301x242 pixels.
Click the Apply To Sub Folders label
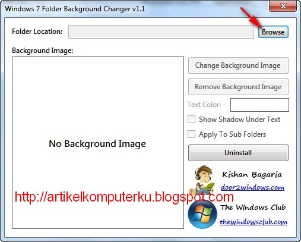point(232,134)
